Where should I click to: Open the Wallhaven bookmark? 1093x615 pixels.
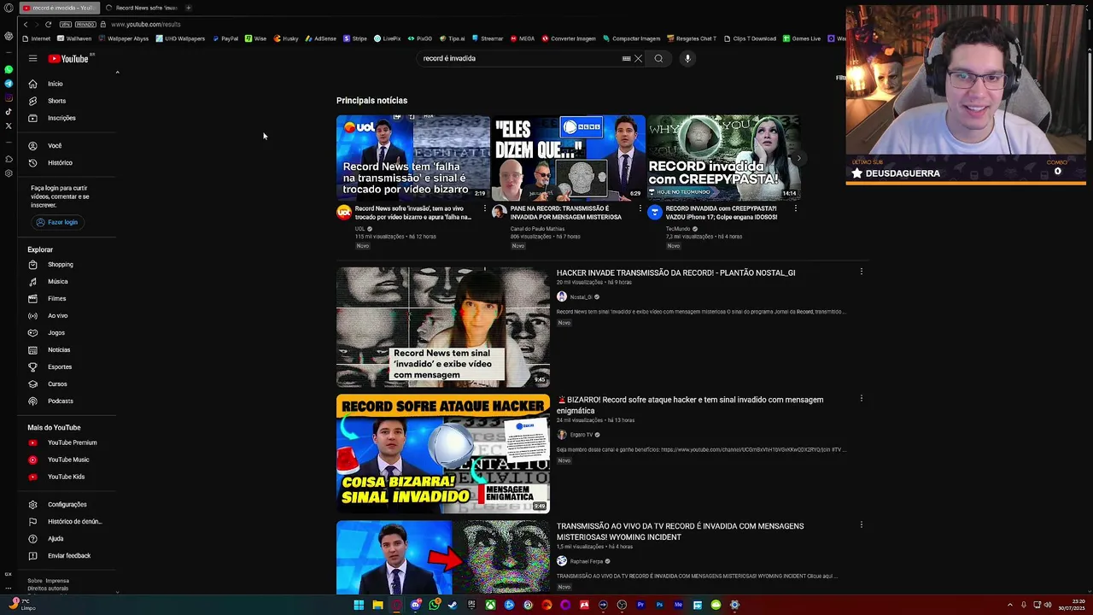pyautogui.click(x=74, y=38)
